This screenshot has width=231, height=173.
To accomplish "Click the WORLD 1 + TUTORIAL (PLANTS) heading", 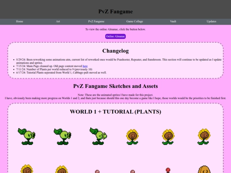I will tap(115, 111).
